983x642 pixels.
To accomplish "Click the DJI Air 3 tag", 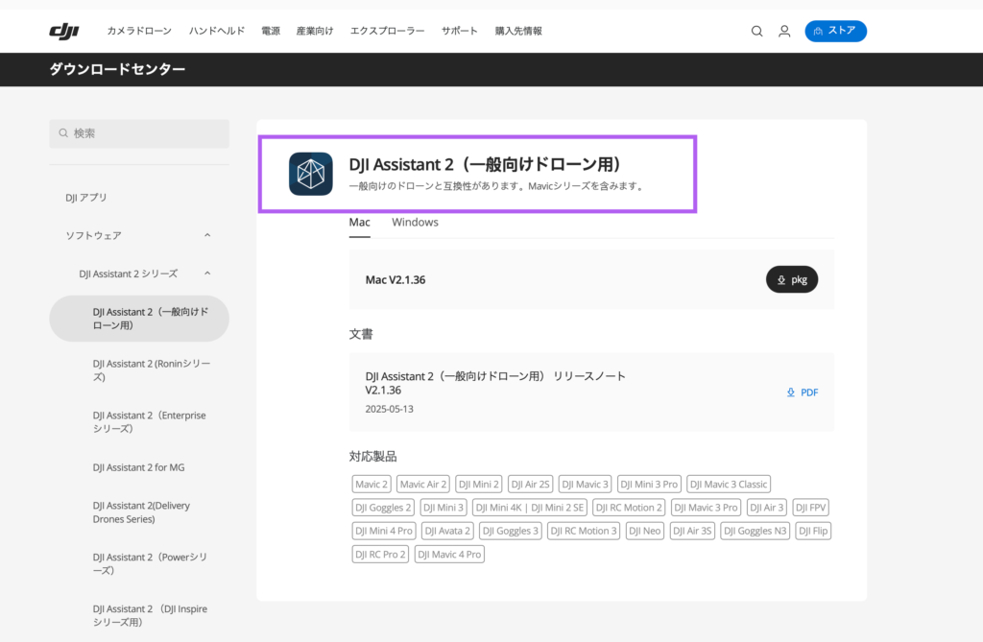I will [x=767, y=508].
